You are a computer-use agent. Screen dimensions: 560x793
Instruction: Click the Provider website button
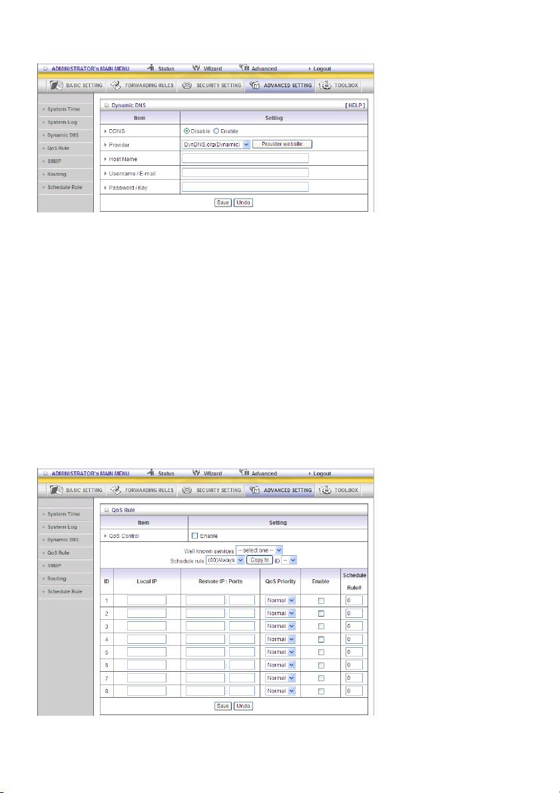[282, 144]
